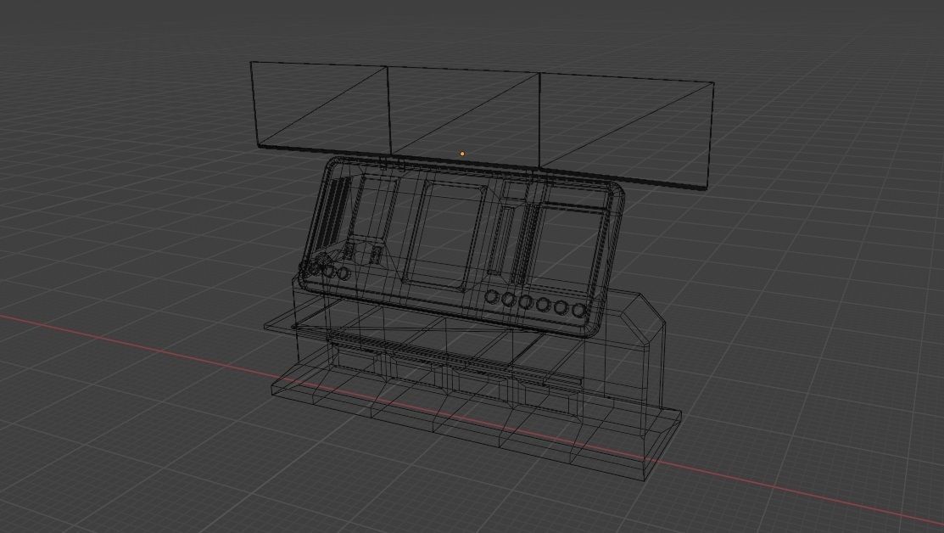Select the left rectangular plane above console
This screenshot has height=533, width=944.
321,107
